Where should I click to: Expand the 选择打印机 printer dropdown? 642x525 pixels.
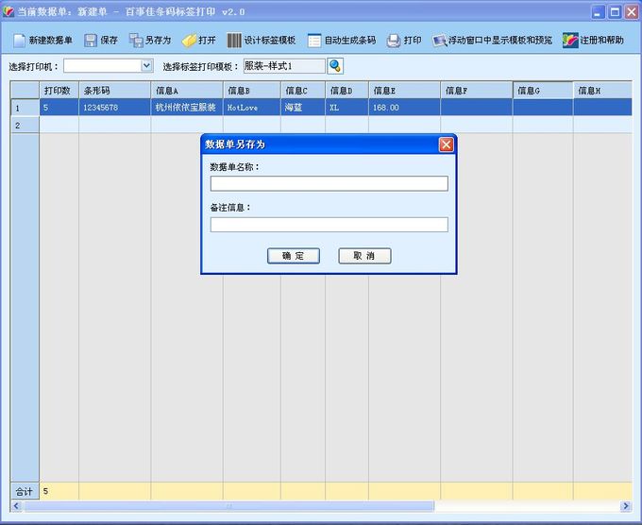(146, 65)
